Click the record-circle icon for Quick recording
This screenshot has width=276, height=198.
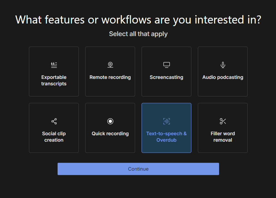coord(110,121)
